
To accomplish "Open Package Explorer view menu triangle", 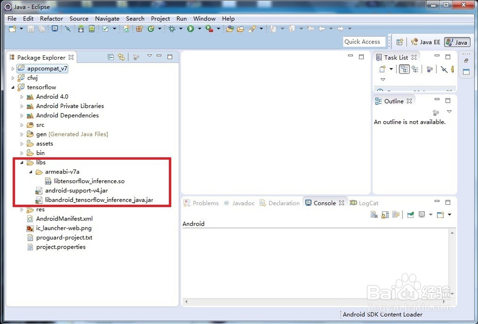I will coord(149,56).
